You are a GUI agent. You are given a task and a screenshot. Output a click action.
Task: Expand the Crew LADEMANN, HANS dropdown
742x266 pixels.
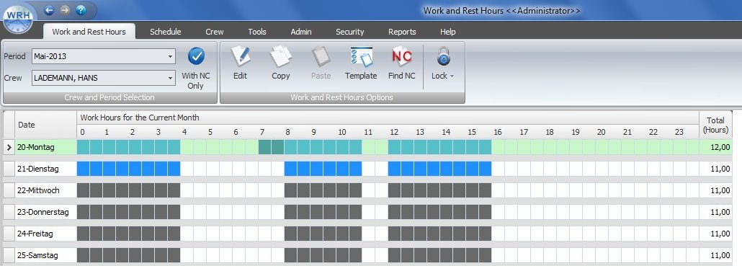(170, 78)
